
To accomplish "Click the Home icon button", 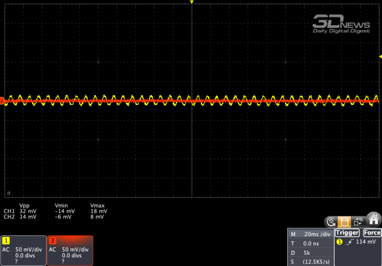I will click(x=374, y=220).
